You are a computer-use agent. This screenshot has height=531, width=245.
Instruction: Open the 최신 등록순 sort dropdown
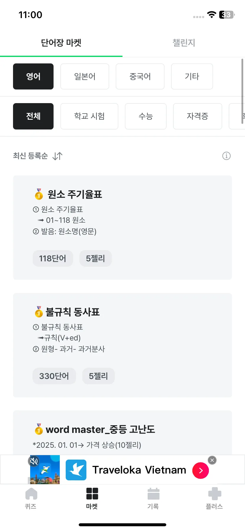pos(30,156)
